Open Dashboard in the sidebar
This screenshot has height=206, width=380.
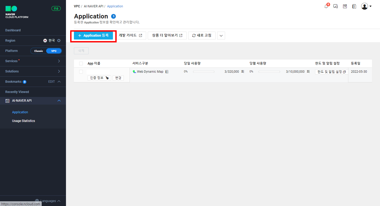(13, 30)
